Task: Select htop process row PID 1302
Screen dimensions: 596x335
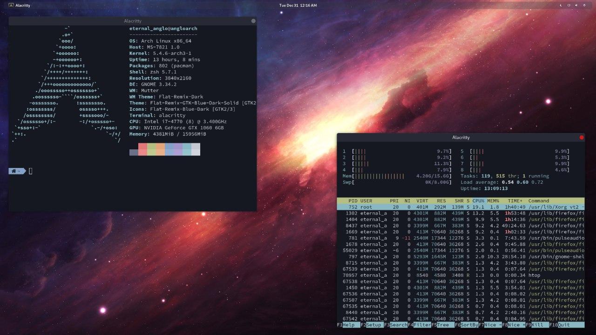Action: pyautogui.click(x=461, y=213)
